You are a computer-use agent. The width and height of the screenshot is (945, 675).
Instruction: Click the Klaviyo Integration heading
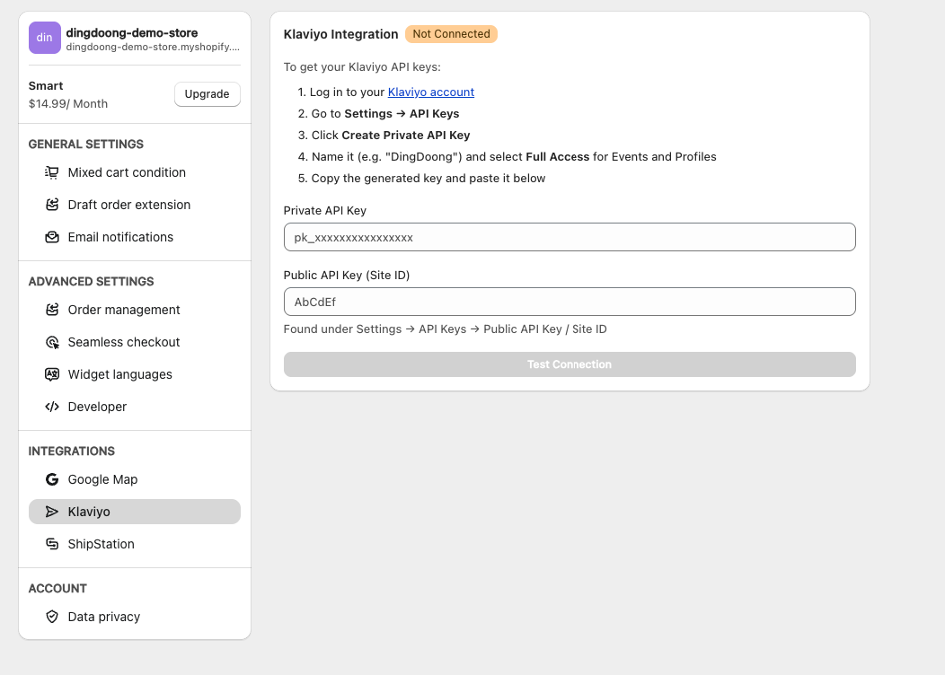[x=341, y=34]
